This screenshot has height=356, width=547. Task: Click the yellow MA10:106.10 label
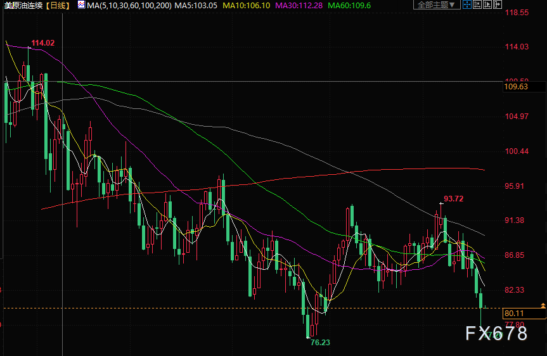pyautogui.click(x=247, y=6)
